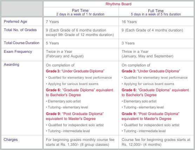Click the Exam Frequency row label
Viewport: 195px width, 150px height.
click(x=18, y=51)
